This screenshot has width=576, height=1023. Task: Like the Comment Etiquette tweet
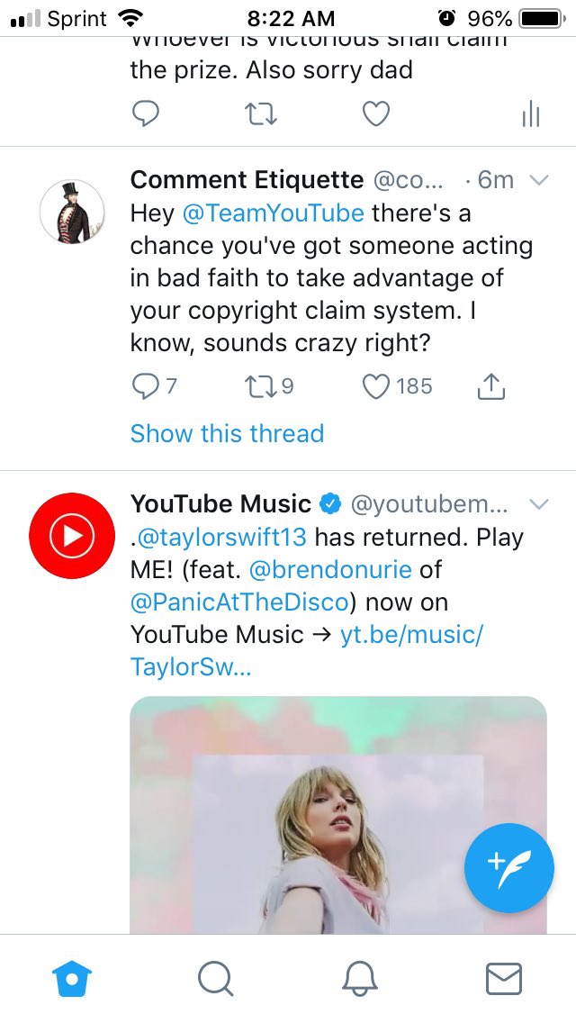(376, 386)
